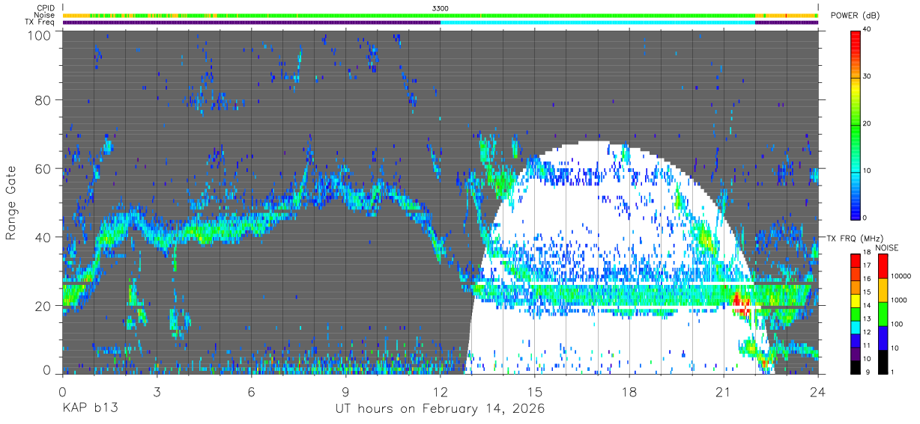Click the UT hours on February 14, 2026 title
The width and height of the screenshot is (920, 424).
click(441, 409)
